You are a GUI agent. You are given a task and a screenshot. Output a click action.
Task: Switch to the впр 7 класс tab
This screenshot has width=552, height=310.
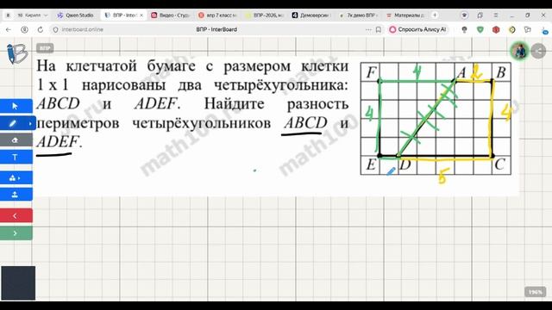(217, 15)
